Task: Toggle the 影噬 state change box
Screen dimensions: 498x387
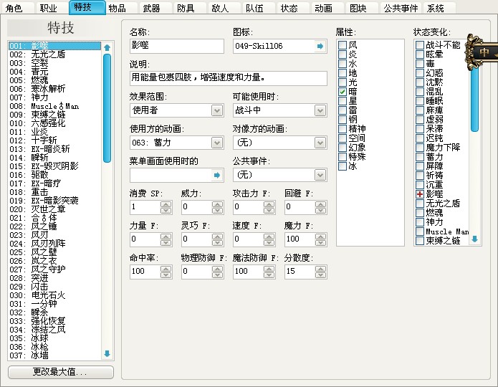Action: [x=420, y=194]
